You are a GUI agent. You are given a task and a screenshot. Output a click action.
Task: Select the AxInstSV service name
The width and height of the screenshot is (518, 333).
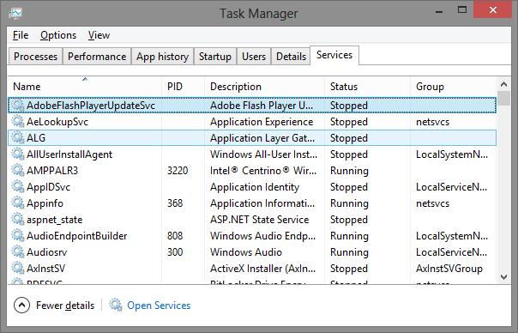(x=46, y=269)
